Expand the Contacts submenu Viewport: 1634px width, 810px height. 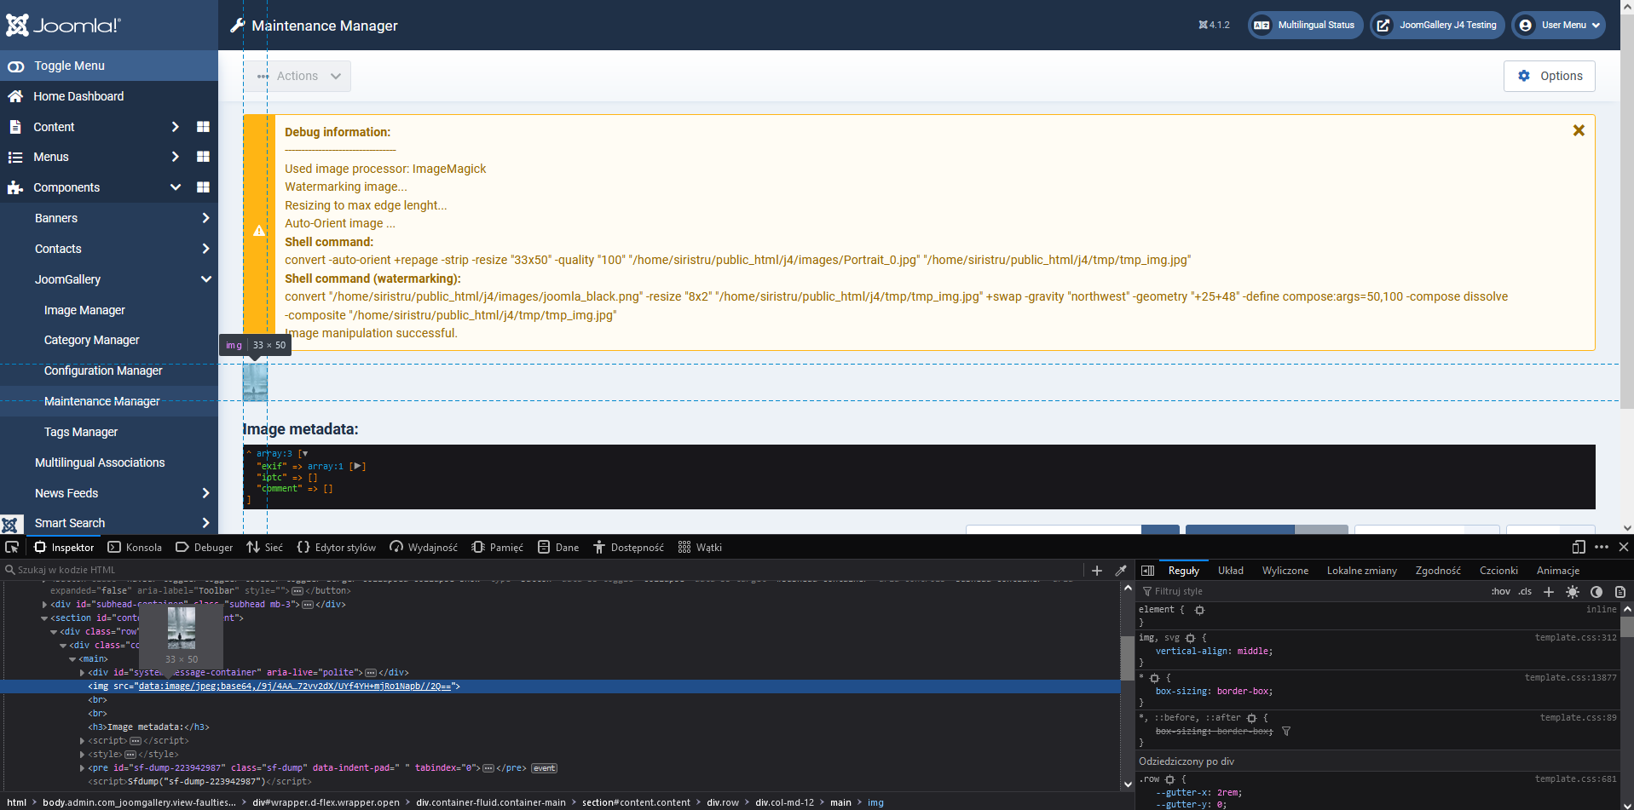pyautogui.click(x=205, y=249)
